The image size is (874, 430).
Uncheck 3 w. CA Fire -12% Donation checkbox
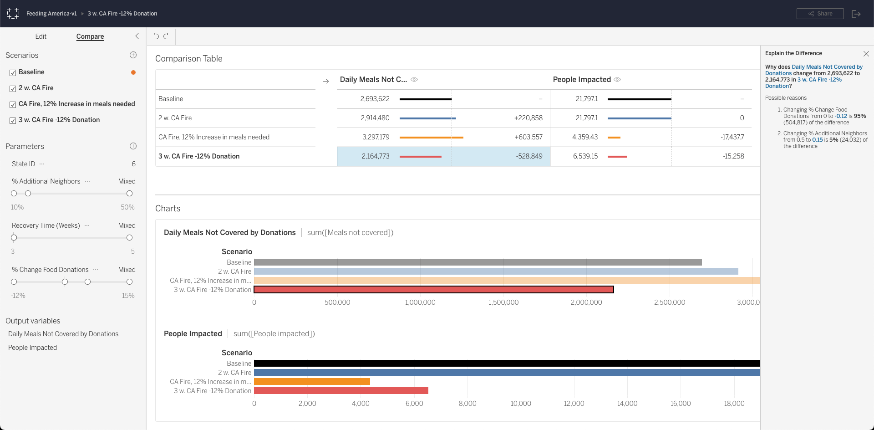(x=13, y=120)
